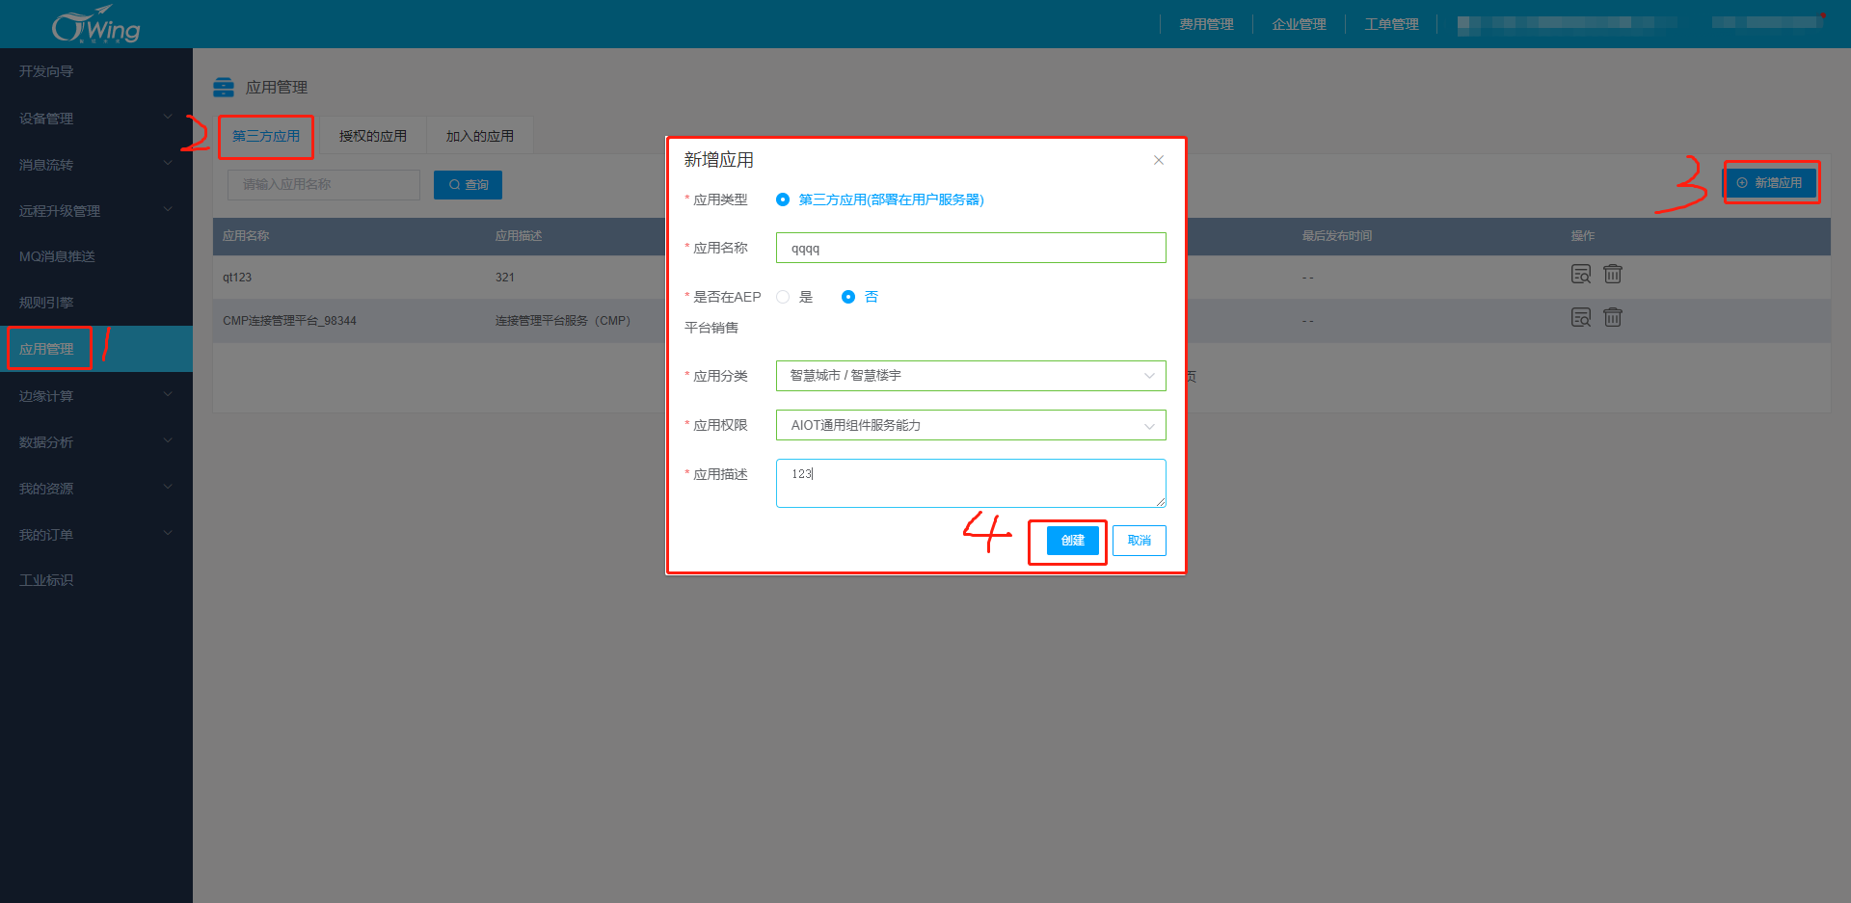Switch to the 加入的应用 tab
Viewport: 1851px width, 903px height.
480,136
